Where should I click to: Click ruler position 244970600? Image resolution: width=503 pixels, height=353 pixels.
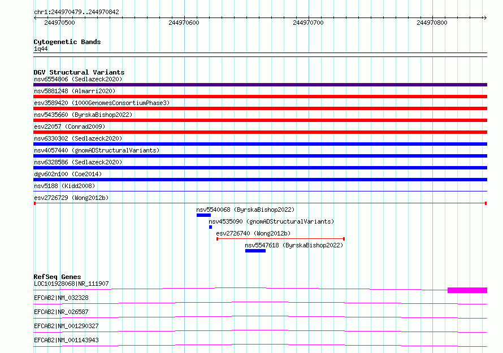point(184,23)
